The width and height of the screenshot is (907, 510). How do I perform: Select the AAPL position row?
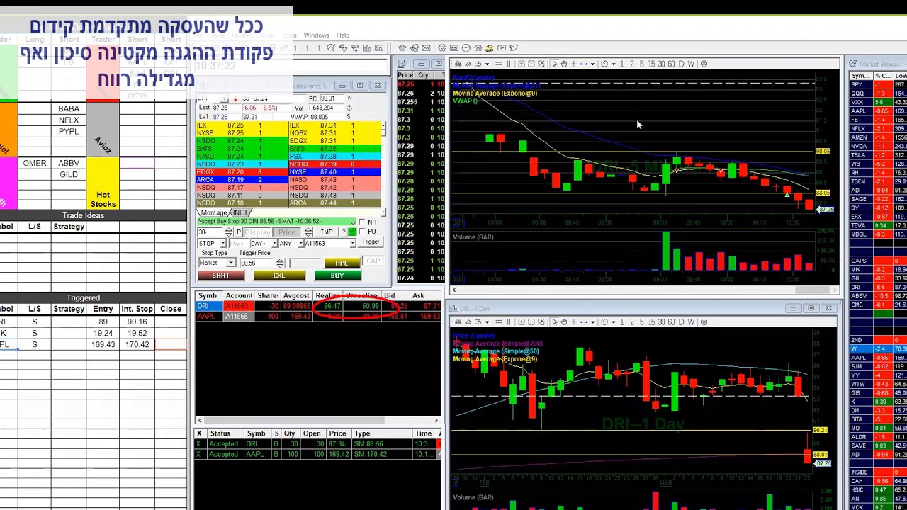click(317, 316)
